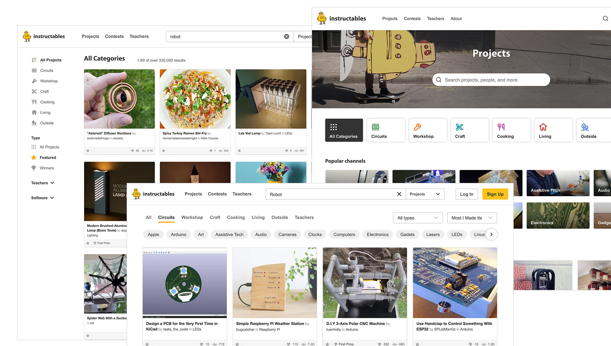Click the favorite star on the Asteroid Diffuser Necklace card

pyautogui.click(x=88, y=151)
